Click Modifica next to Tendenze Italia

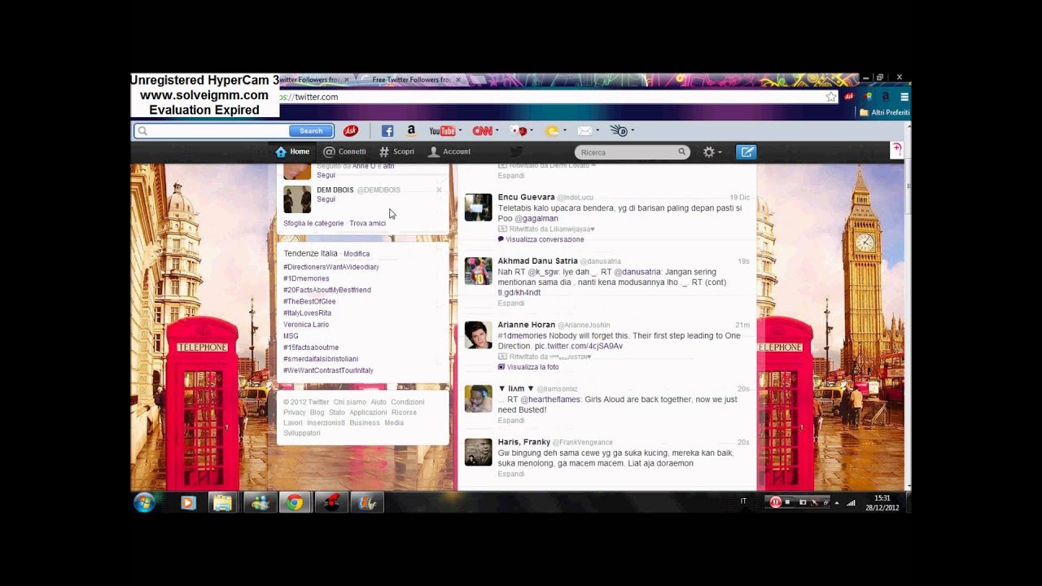pos(357,254)
